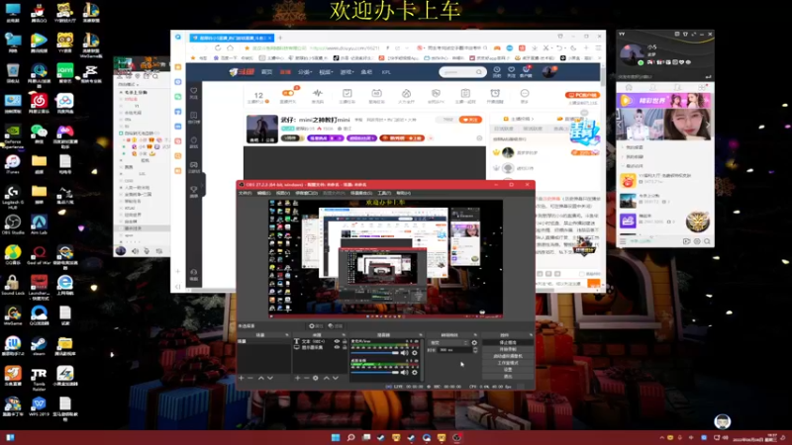Screen dimensions: 792x445
Task: Click orange Follow button beside streamer title
Action: pos(470,120)
